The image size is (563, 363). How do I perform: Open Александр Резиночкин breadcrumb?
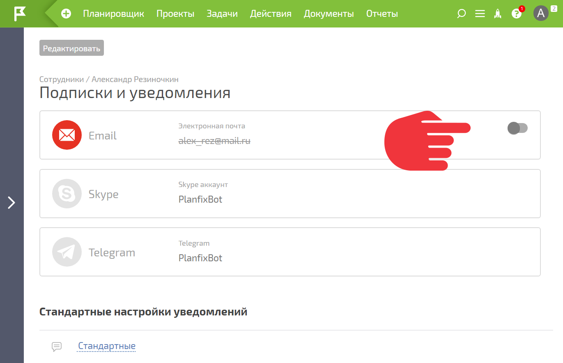(x=135, y=80)
